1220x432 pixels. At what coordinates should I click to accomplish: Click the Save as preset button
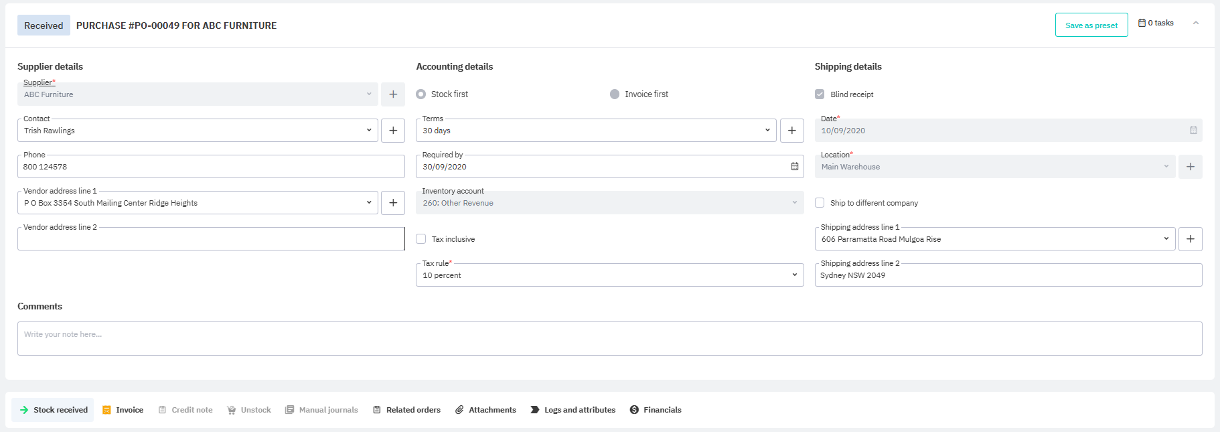pos(1091,25)
